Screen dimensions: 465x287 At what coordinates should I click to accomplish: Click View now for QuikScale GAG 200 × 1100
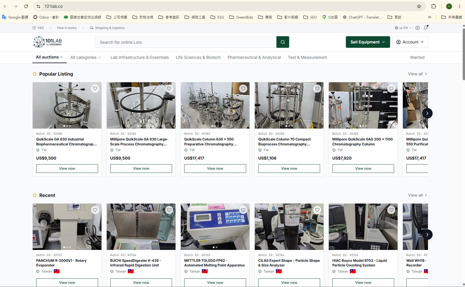pos(363,169)
